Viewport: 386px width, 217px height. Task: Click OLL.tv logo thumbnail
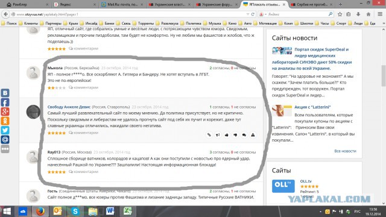(x=283, y=186)
